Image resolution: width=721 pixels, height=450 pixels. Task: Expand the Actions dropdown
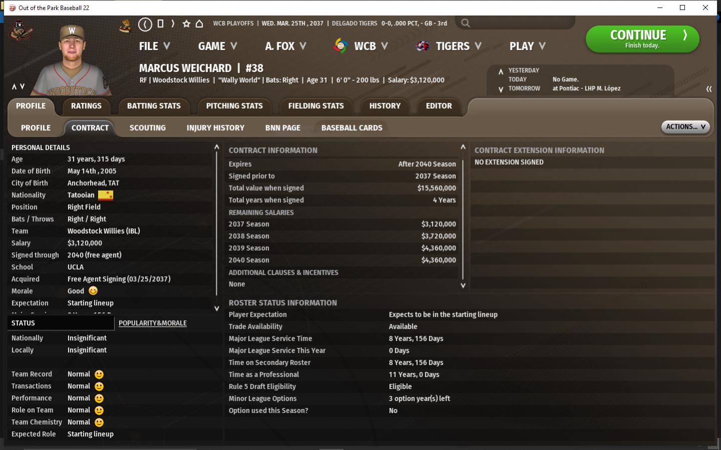685,127
